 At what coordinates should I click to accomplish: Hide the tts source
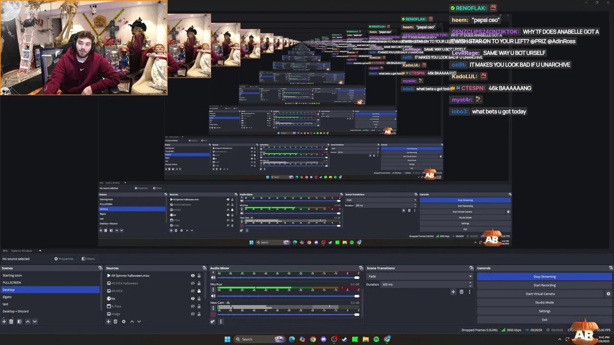click(193, 299)
